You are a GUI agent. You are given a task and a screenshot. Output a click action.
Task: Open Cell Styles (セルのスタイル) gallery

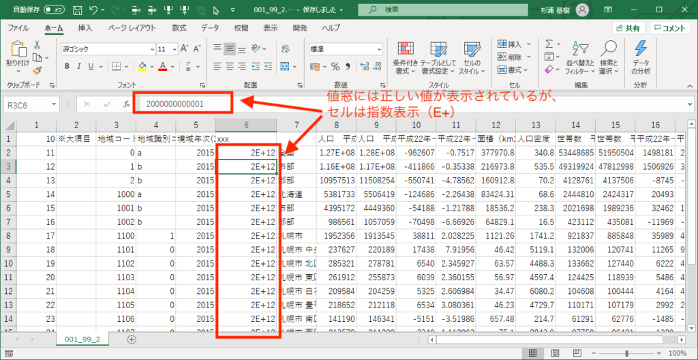click(472, 59)
